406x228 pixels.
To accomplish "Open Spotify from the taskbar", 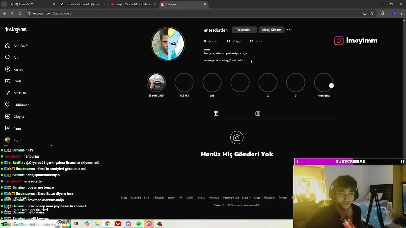I will coord(139,224).
